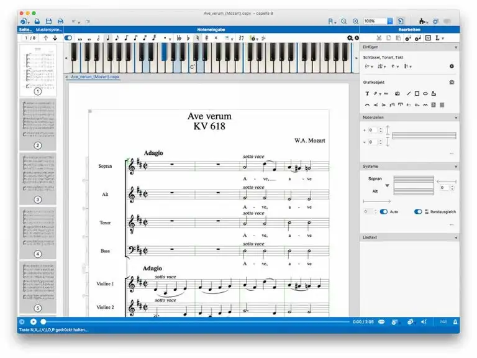Image resolution: width=477 pixels, height=358 pixels.
Task: Select the ellipse drawing tool
Action: point(425,93)
